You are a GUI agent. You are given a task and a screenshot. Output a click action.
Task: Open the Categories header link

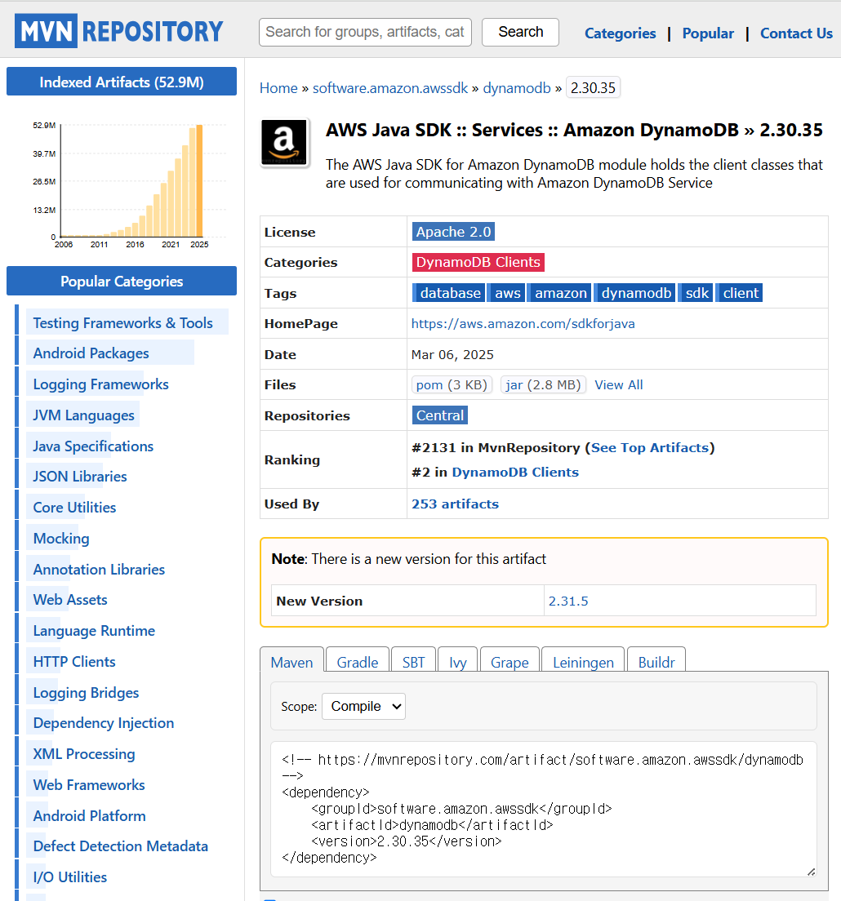click(621, 33)
